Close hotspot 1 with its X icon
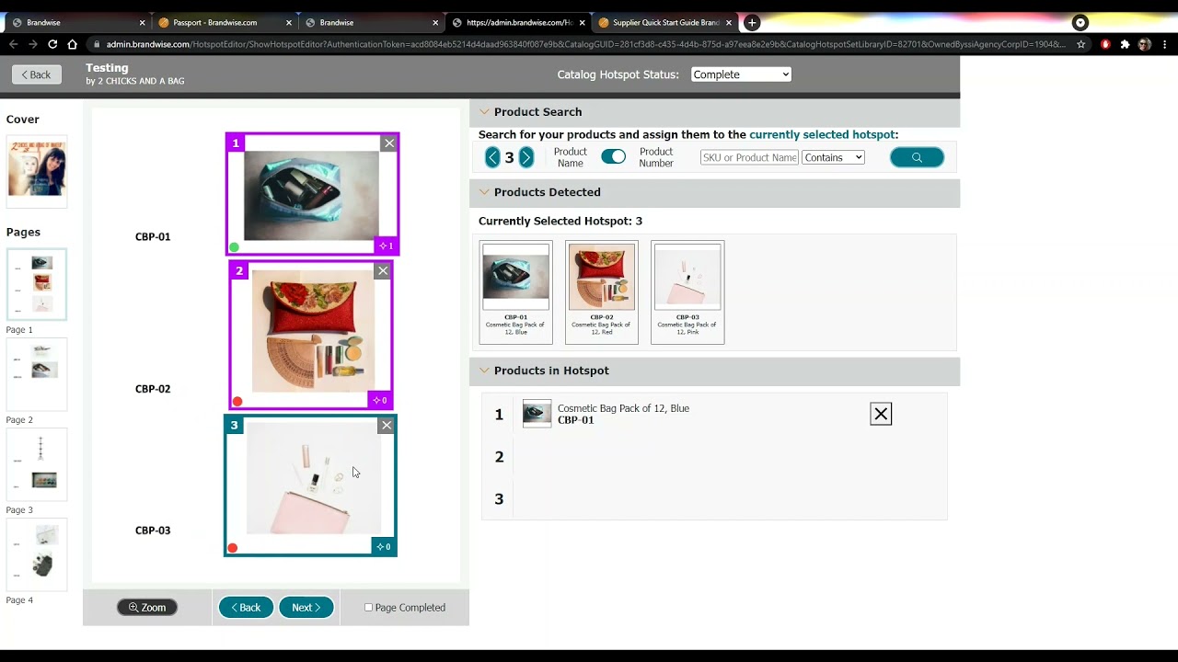The image size is (1178, 662). pos(389,143)
